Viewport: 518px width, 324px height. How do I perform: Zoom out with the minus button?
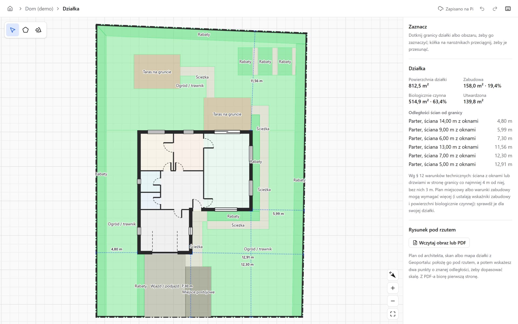pos(393,301)
